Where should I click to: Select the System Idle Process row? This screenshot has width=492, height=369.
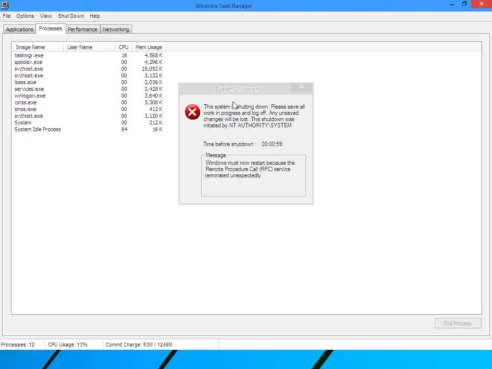pyautogui.click(x=88, y=130)
